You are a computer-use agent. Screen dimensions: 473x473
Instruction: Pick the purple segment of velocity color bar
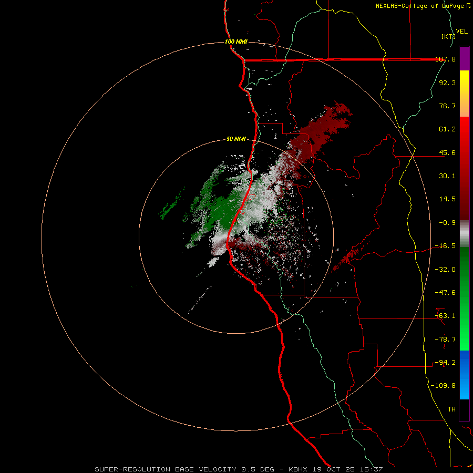[464, 58]
